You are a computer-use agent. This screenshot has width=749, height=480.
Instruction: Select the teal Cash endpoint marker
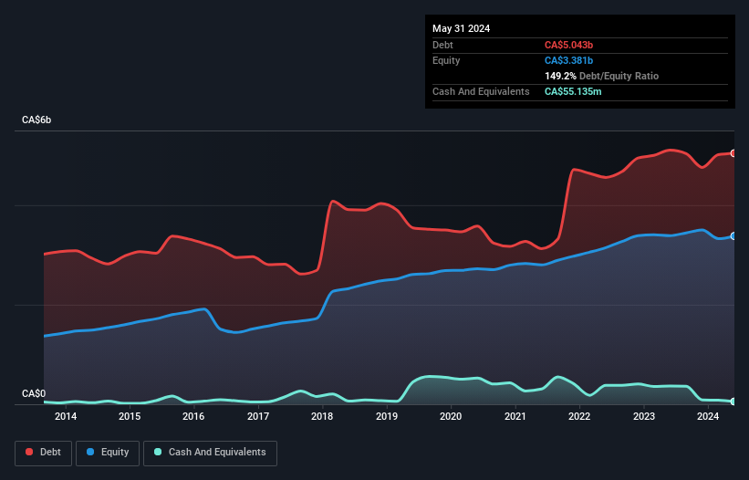(x=733, y=402)
